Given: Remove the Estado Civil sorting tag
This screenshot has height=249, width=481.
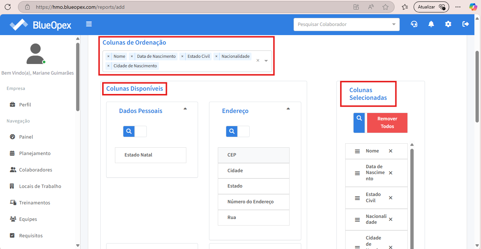Looking at the screenshot, I should 182,56.
